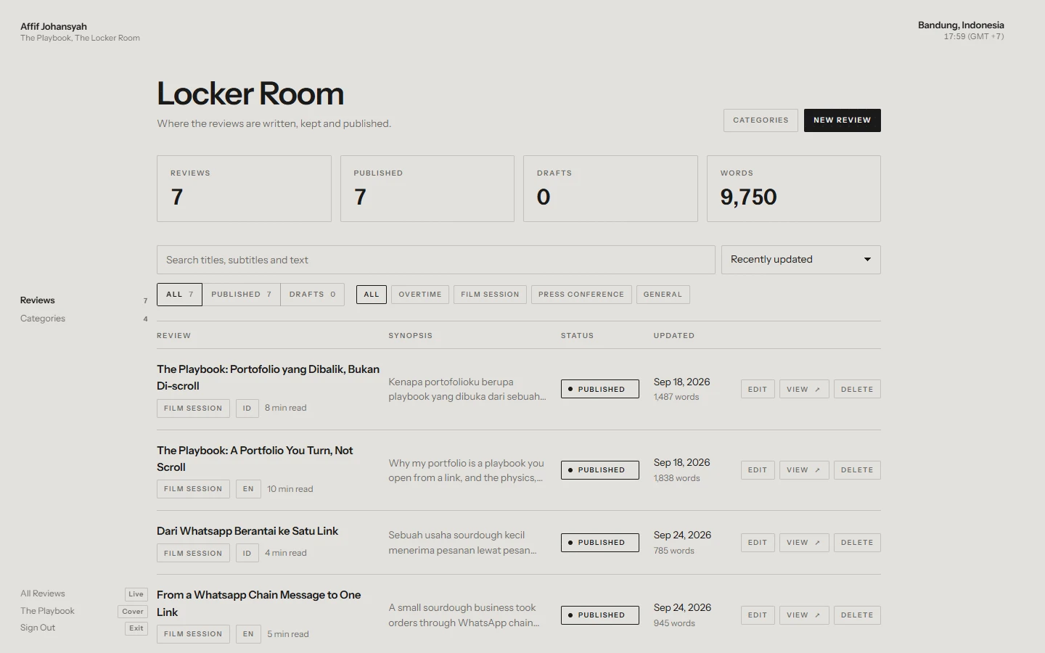The image size is (1045, 653).
Task: Edit 'A Portfolio You Turn, Not Scroll' review
Action: pos(758,470)
